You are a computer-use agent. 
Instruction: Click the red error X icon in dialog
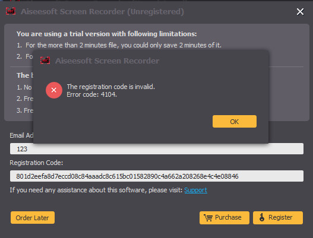tap(54, 90)
